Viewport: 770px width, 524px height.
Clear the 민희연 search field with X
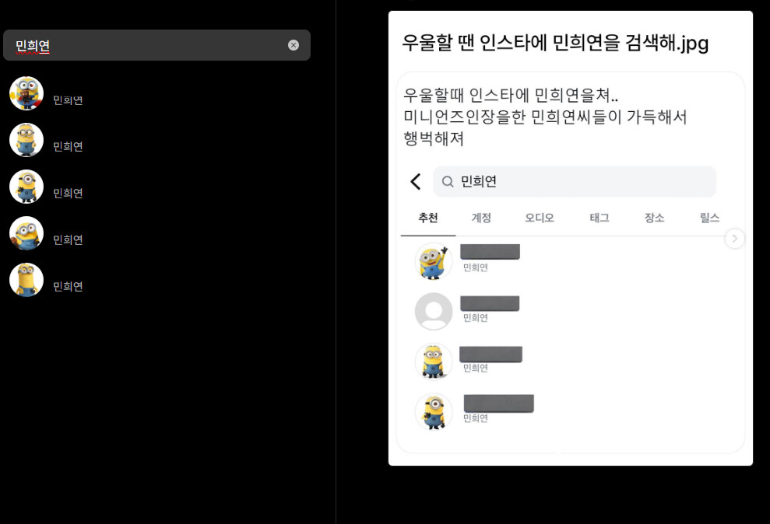[294, 45]
